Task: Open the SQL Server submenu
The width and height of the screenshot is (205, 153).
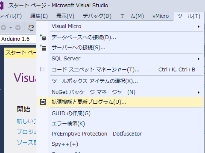Action: 120,59
